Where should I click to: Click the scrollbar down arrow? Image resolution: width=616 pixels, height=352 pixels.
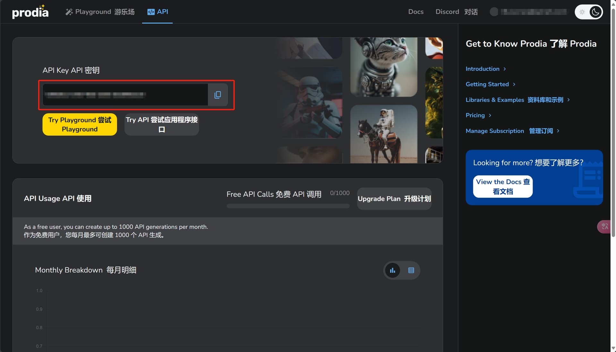[613, 348]
